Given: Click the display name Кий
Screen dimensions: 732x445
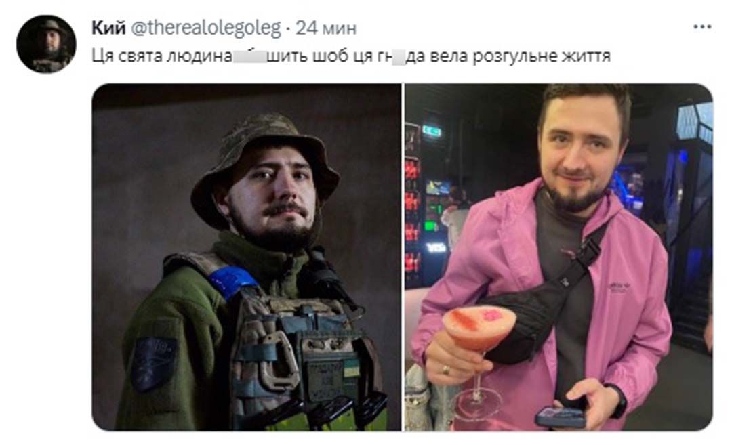Looking at the screenshot, I should pos(108,28).
